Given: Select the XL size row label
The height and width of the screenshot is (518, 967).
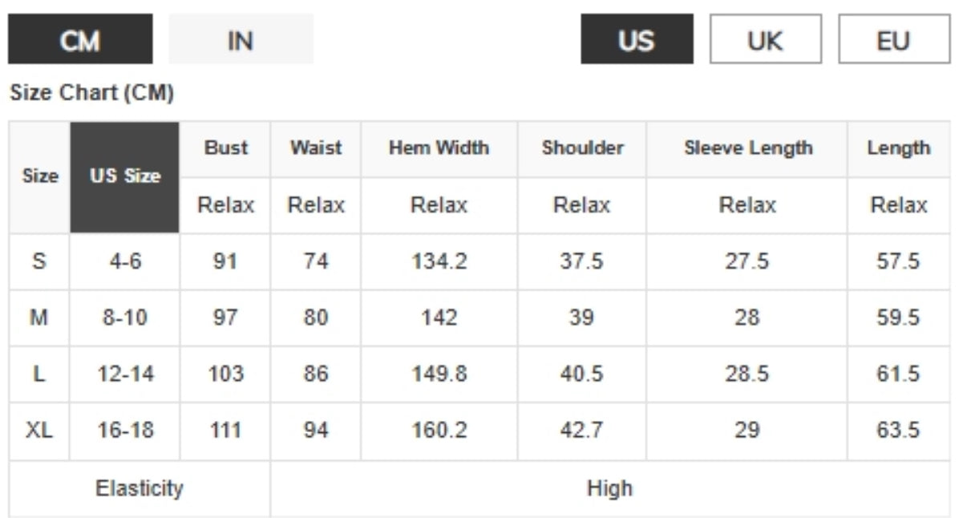Looking at the screenshot, I should 39,431.
